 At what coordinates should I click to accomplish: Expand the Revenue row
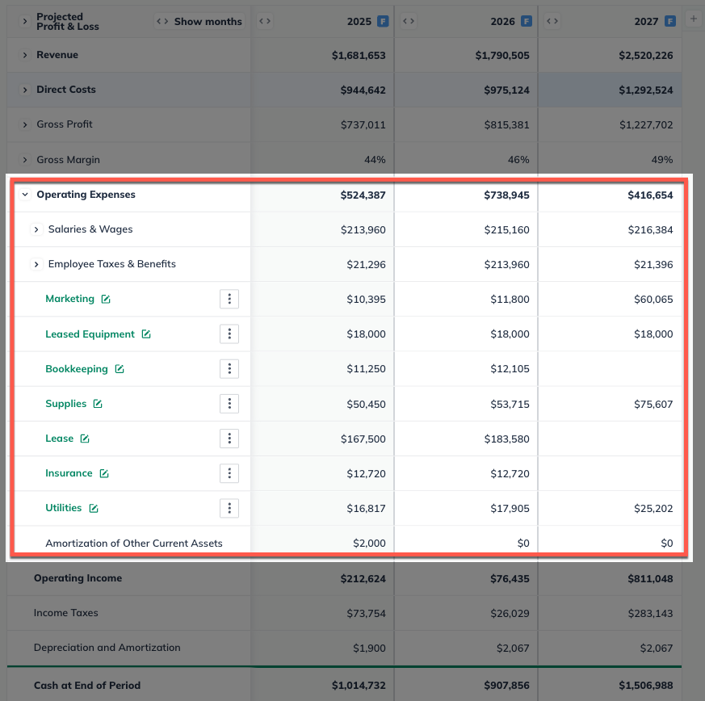[x=25, y=55]
